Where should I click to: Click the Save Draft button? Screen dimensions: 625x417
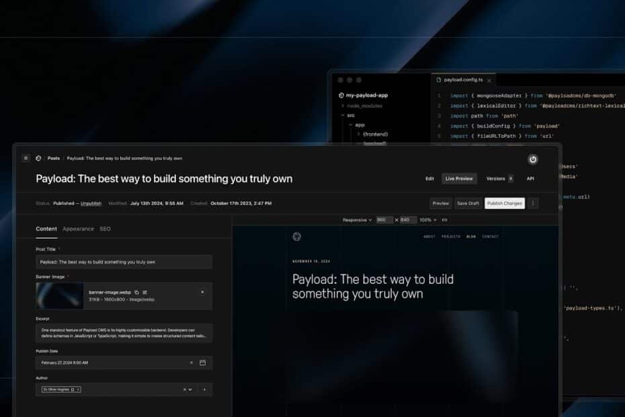click(468, 204)
